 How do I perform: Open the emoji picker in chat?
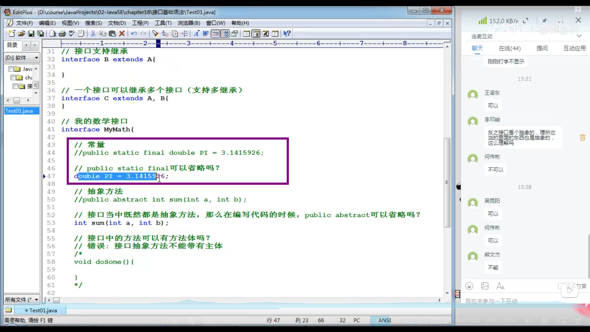pyautogui.click(x=469, y=286)
